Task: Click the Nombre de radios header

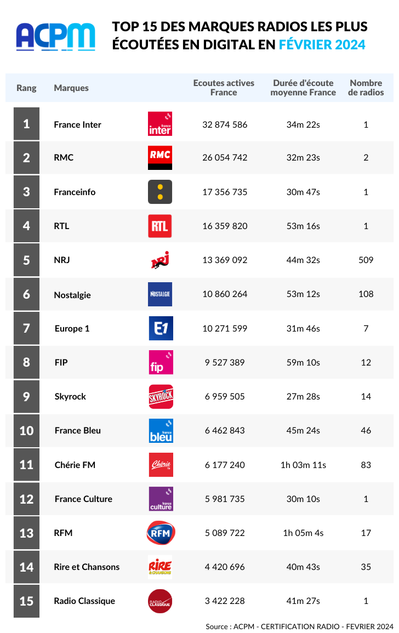Action: tap(366, 88)
